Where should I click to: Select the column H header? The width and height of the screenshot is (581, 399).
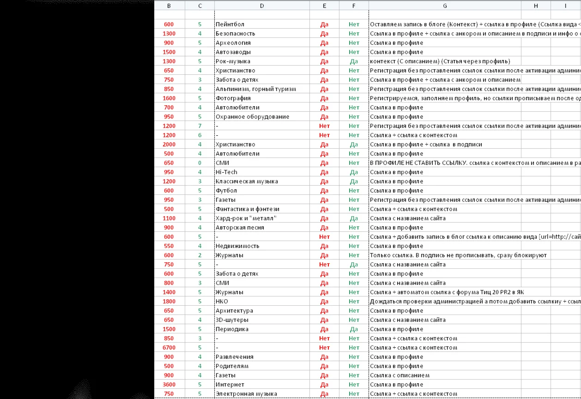[x=535, y=6]
